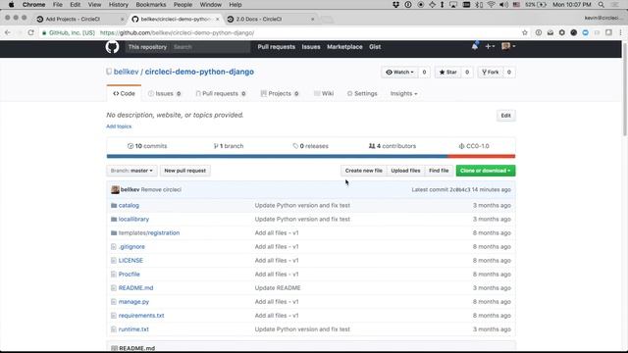Open the Wiki tab

(324, 94)
